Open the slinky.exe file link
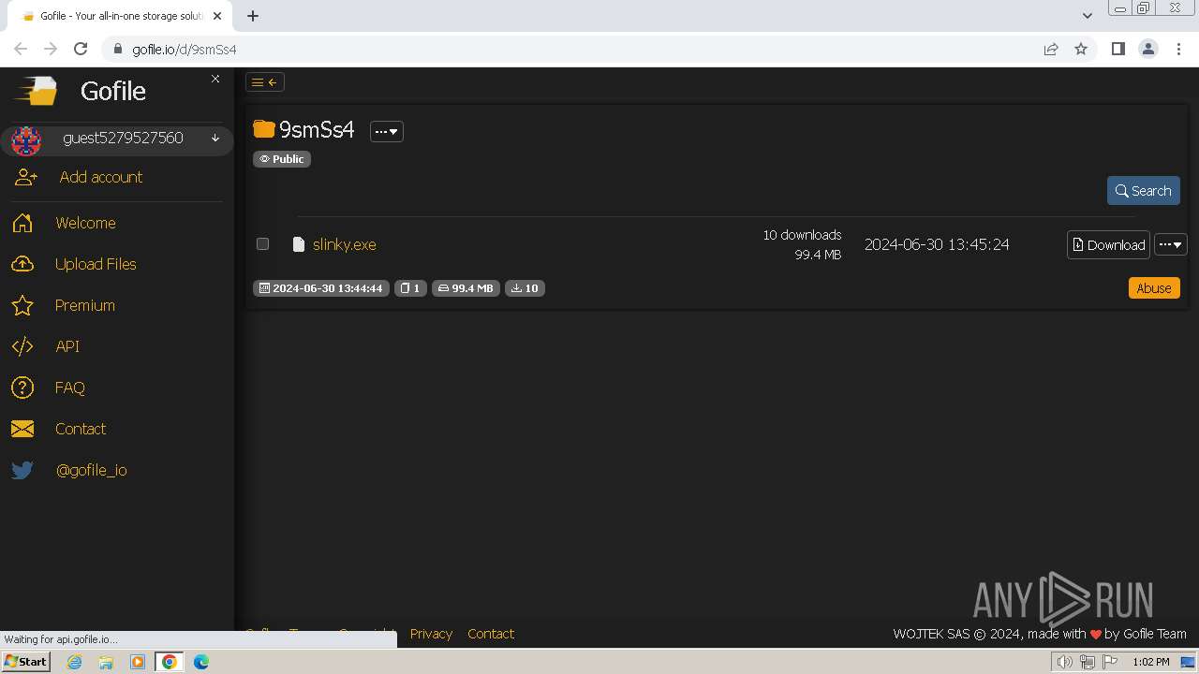Image resolution: width=1199 pixels, height=674 pixels. pyautogui.click(x=345, y=244)
